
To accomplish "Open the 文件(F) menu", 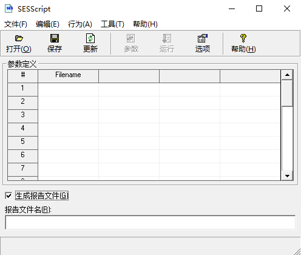I will coord(16,24).
